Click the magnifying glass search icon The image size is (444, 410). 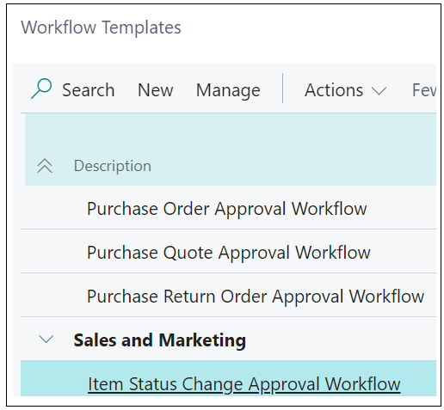pos(41,89)
